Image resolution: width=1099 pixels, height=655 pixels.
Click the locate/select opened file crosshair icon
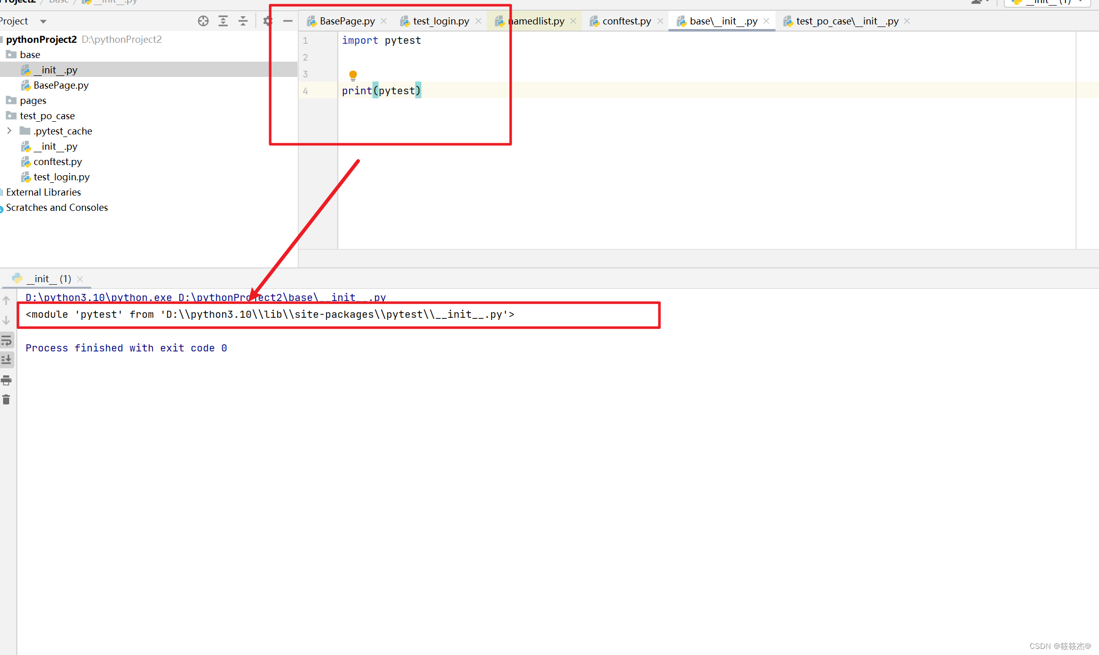203,21
